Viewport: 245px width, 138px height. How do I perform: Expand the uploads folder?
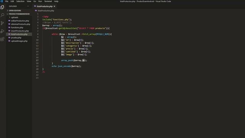[10, 17]
